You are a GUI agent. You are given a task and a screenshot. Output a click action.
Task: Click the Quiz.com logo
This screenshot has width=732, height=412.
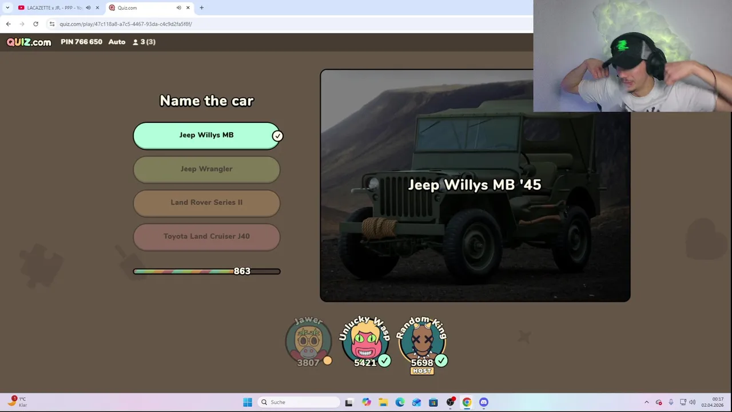[29, 42]
